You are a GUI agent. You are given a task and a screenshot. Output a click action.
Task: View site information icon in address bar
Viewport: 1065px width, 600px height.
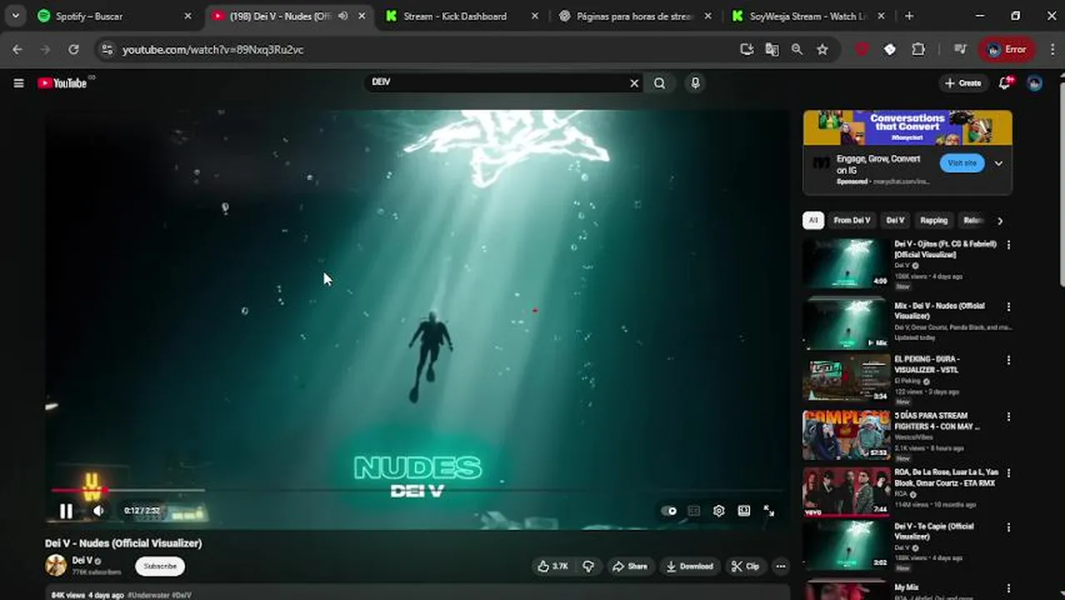pyautogui.click(x=107, y=49)
